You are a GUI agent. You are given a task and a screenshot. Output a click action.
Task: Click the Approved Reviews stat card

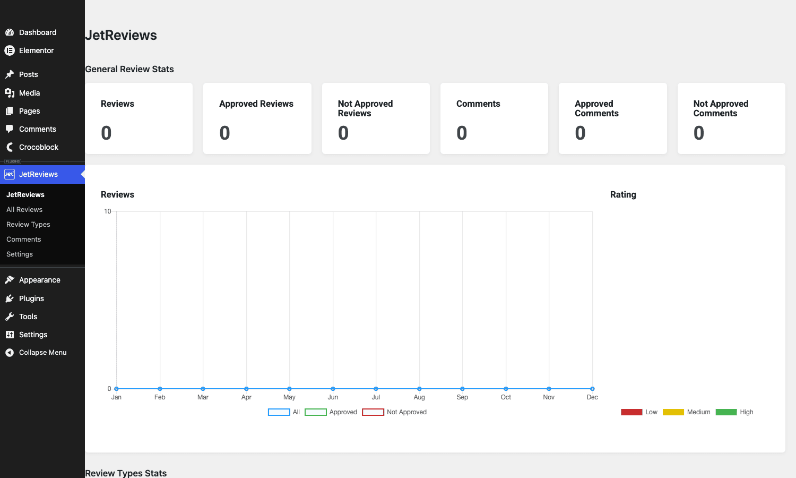[x=257, y=118]
